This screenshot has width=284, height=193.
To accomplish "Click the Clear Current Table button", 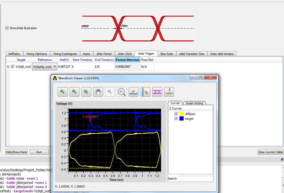I will point(270,152).
